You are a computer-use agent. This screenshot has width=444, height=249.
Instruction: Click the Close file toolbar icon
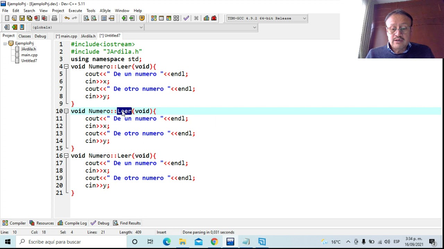[x=37, y=18]
